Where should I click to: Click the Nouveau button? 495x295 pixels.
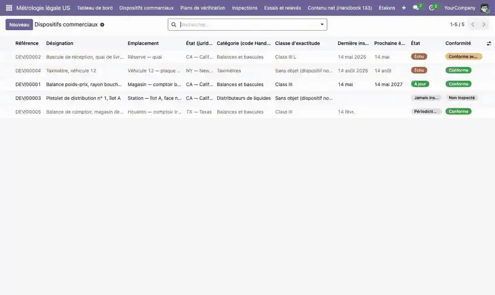19,25
